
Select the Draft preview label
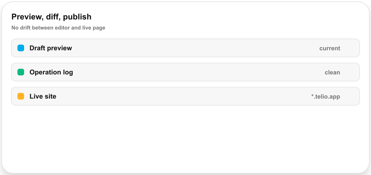[x=51, y=48]
